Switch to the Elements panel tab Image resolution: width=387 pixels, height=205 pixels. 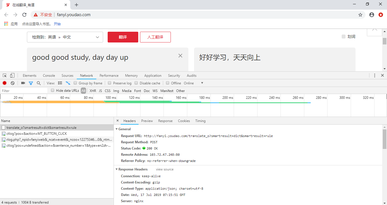30,76
